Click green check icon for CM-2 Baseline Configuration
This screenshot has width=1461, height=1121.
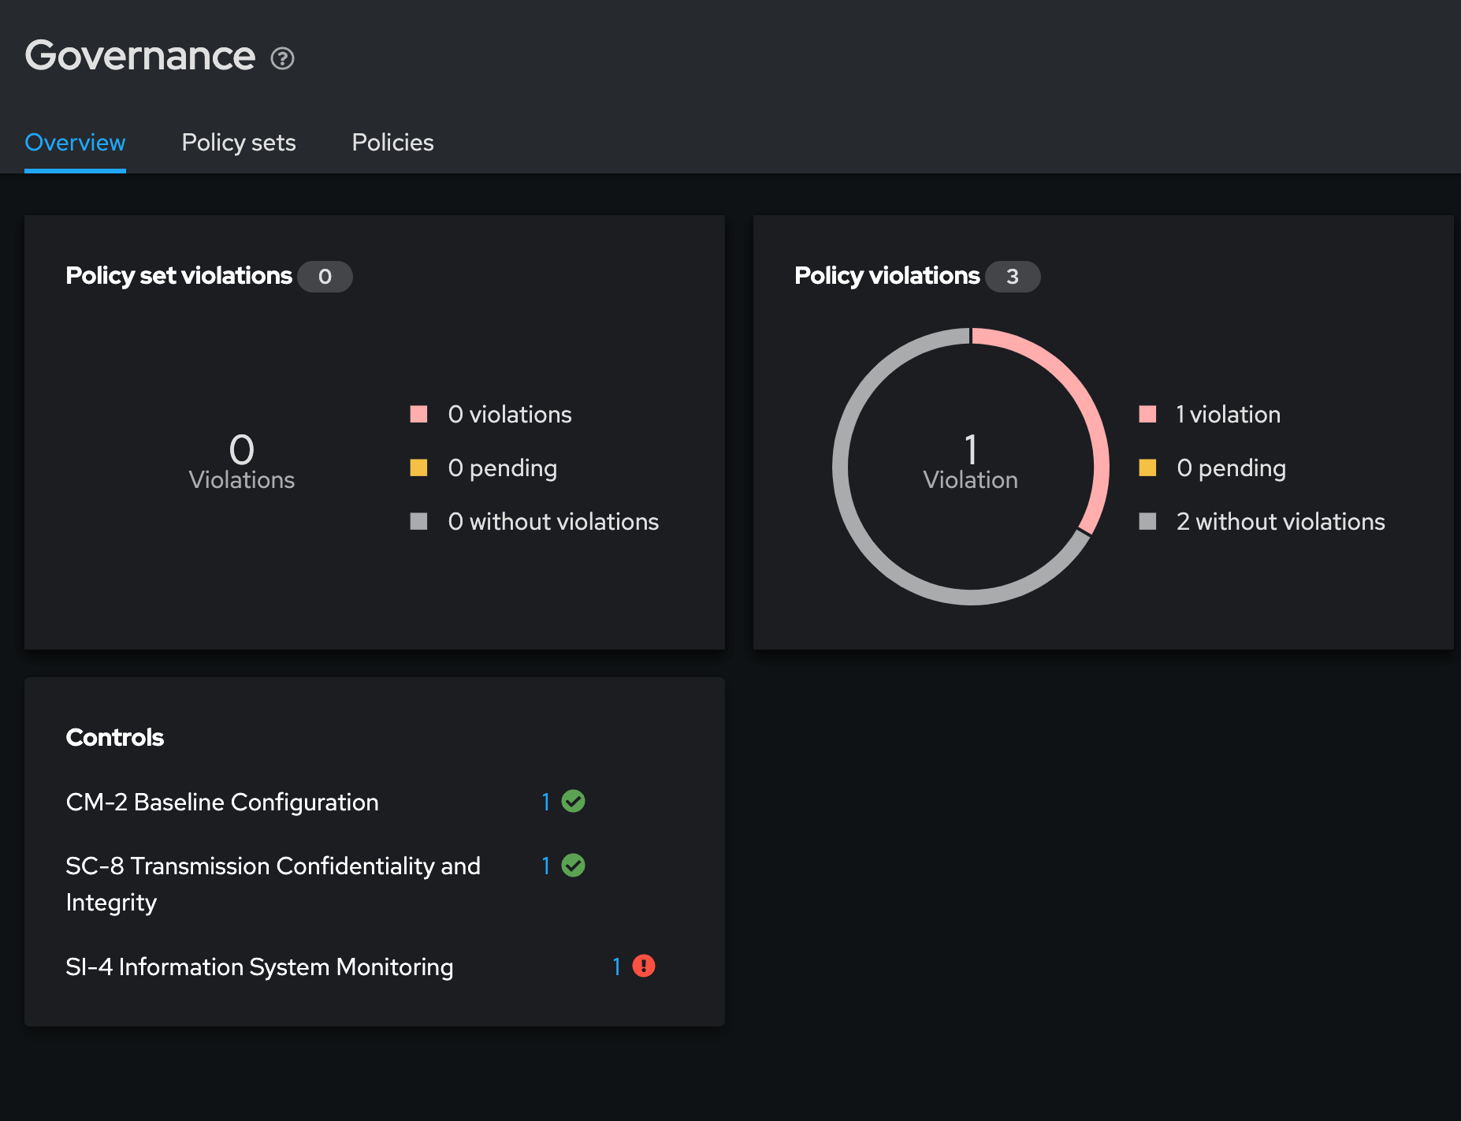(x=573, y=802)
